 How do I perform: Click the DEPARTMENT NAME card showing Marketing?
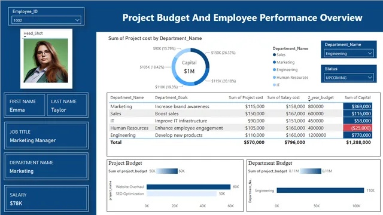click(46, 167)
